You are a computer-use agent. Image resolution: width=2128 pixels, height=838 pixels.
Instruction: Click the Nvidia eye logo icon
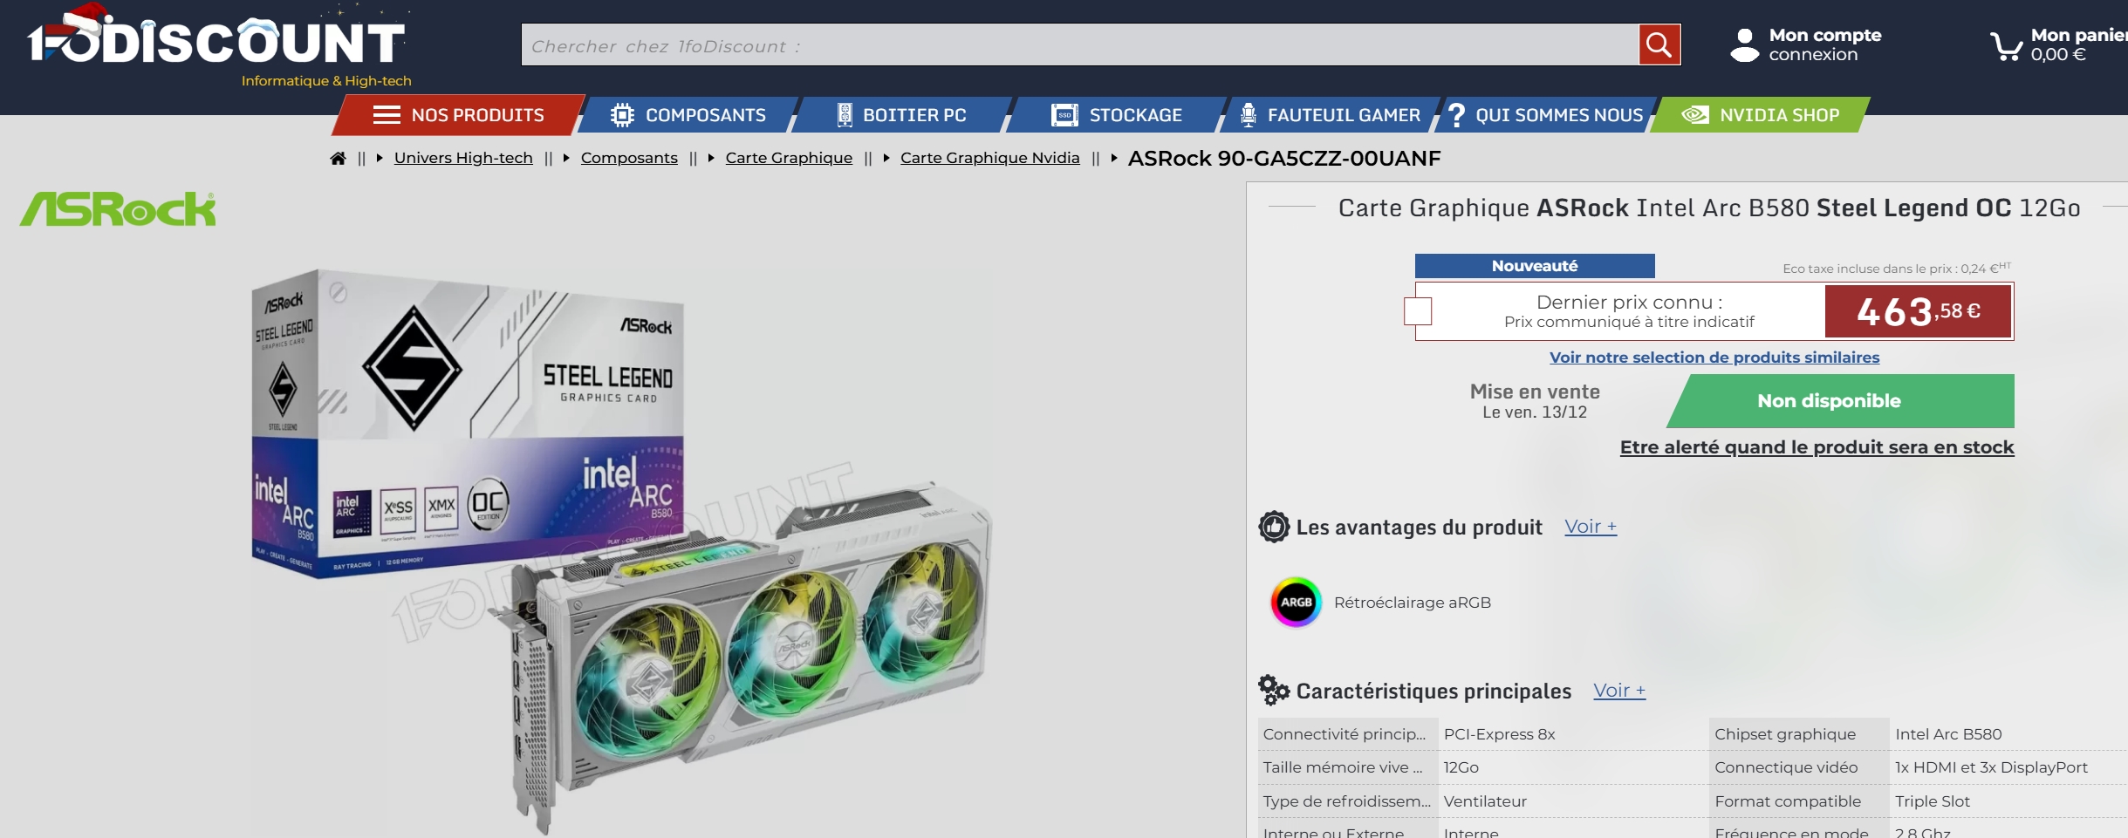tap(1695, 115)
